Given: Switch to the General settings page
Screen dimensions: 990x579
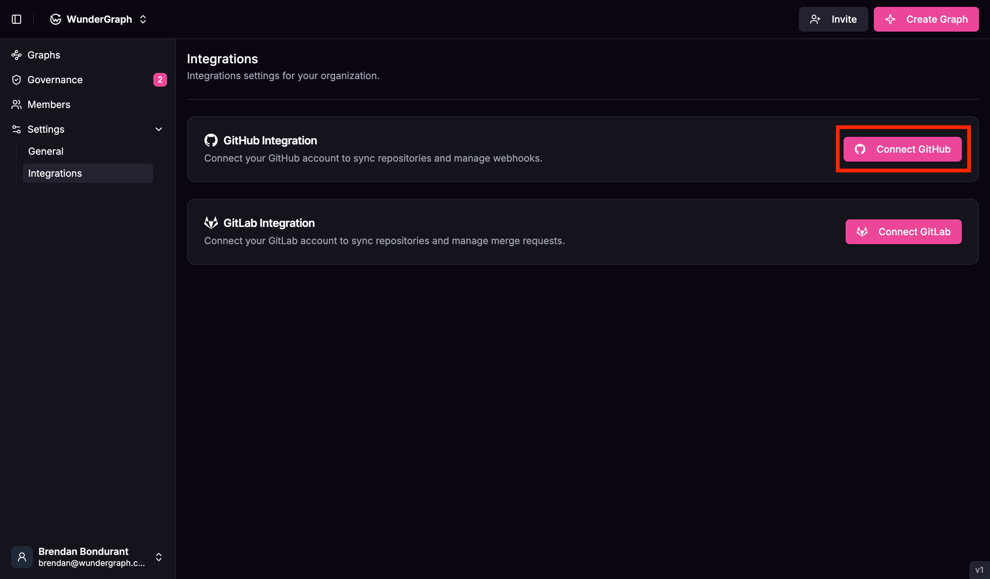Looking at the screenshot, I should click(x=46, y=151).
